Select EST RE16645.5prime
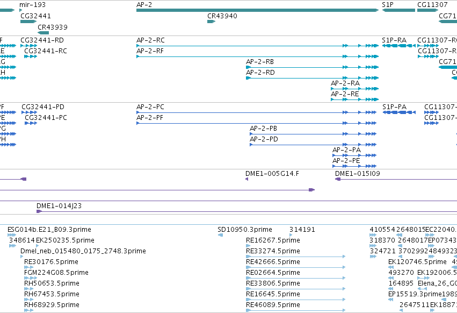The width and height of the screenshot is (457, 313). pyautogui.click(x=296, y=300)
